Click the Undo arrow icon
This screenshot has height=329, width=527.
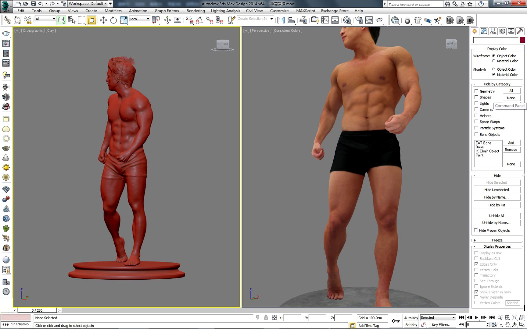point(41,4)
